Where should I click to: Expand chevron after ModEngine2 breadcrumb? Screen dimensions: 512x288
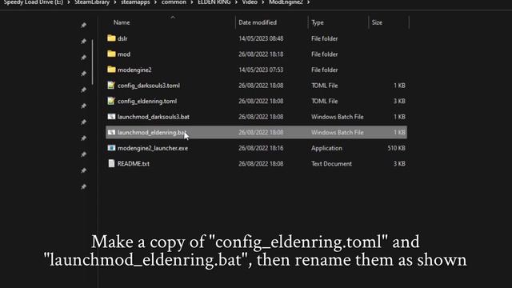pos(309,2)
